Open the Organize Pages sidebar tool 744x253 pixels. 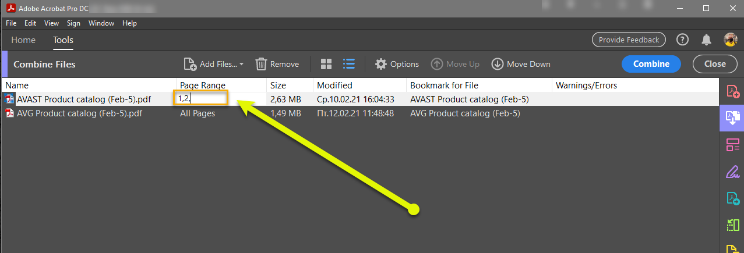click(x=732, y=145)
